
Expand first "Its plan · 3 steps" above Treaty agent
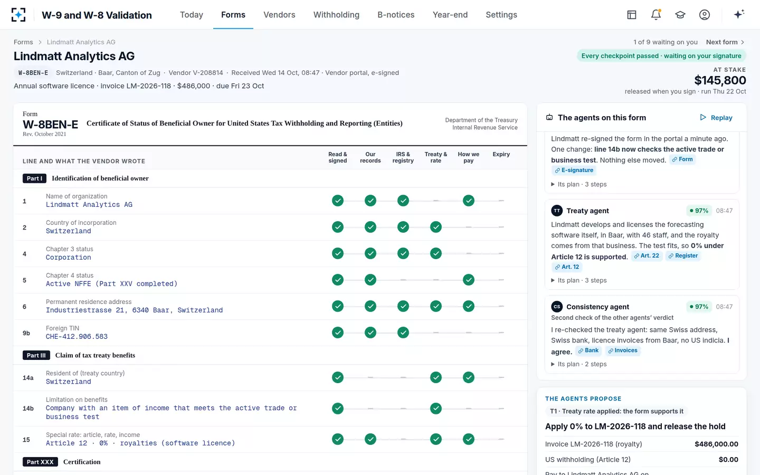[579, 184]
